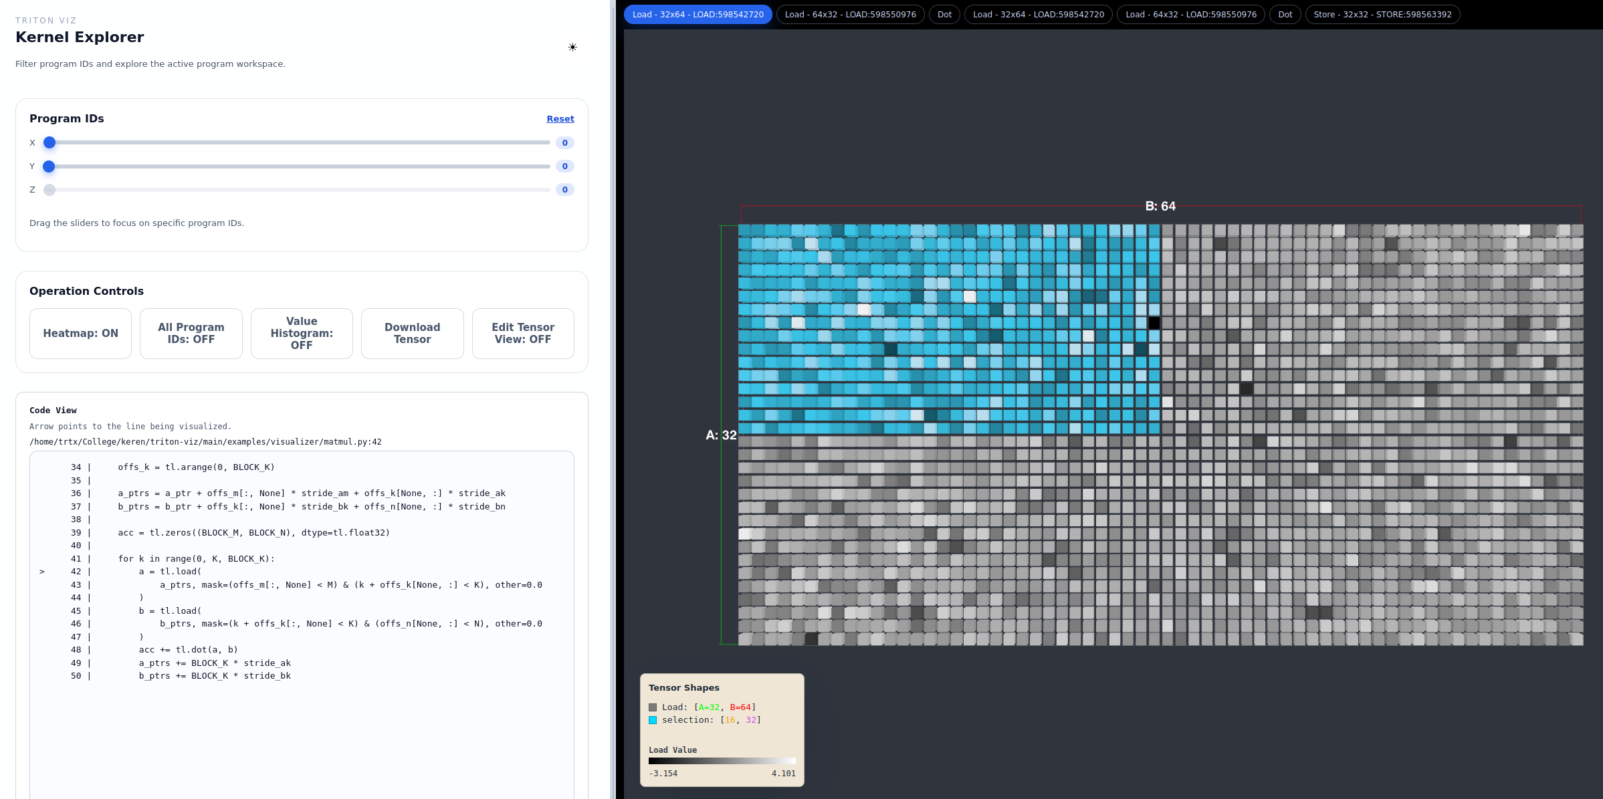Viewport: 1603px width, 799px height.
Task: Select second Load 32x64 operation tab
Action: [x=1038, y=15]
